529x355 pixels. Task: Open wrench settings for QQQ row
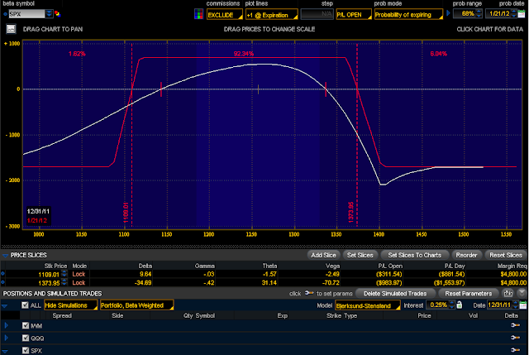pyautogui.click(x=515, y=338)
